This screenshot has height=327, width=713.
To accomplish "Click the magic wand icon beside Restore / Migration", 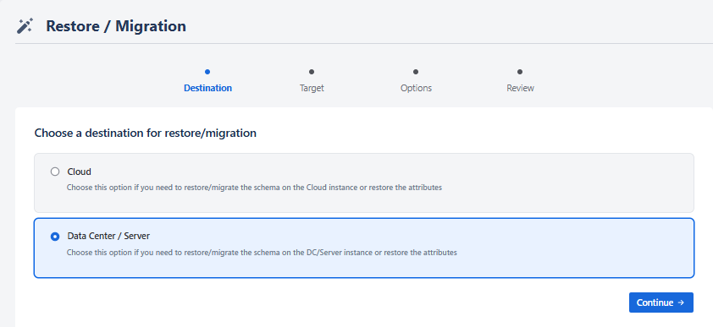I will point(25,26).
